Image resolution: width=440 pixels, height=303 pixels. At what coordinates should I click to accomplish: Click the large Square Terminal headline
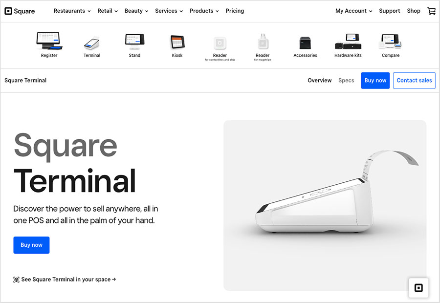point(75,163)
